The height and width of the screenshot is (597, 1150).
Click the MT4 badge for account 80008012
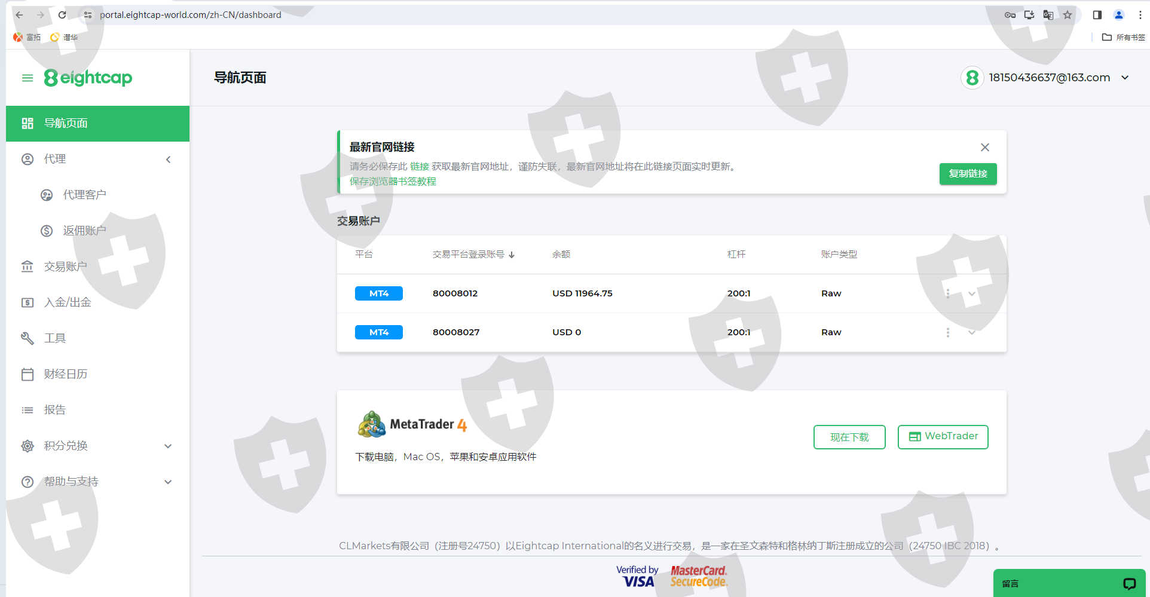[x=379, y=293]
